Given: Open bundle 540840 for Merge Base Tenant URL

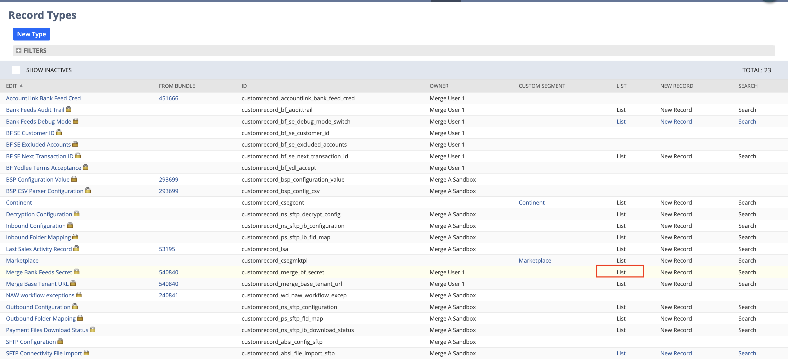Looking at the screenshot, I should pos(169,283).
